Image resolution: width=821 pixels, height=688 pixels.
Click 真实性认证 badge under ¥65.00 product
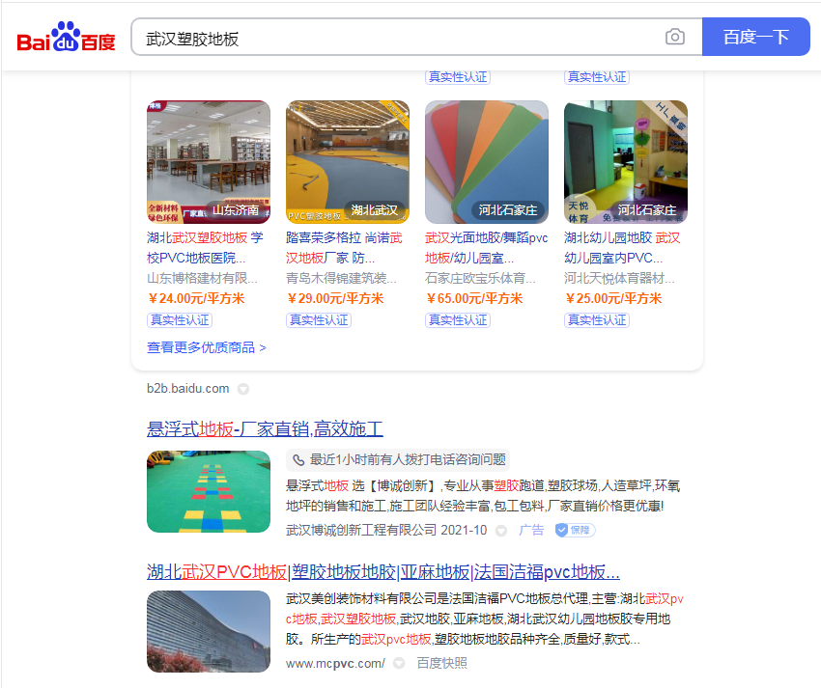coord(458,319)
